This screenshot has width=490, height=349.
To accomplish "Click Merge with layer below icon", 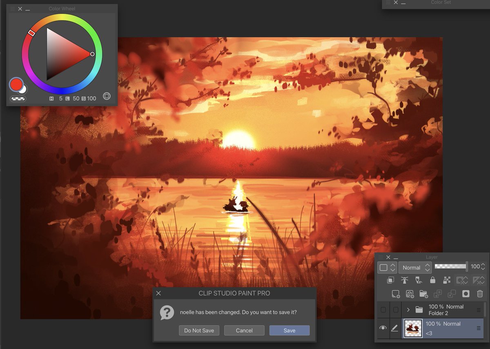I will click(452, 294).
